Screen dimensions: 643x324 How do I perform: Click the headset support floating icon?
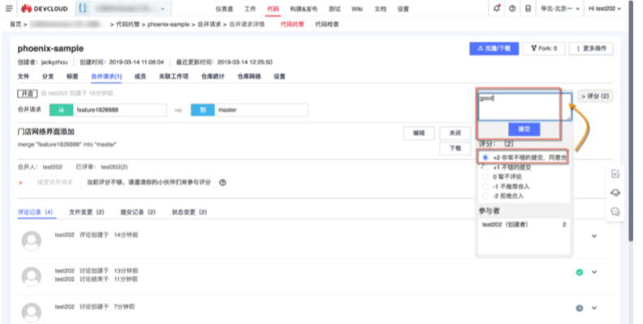615,193
